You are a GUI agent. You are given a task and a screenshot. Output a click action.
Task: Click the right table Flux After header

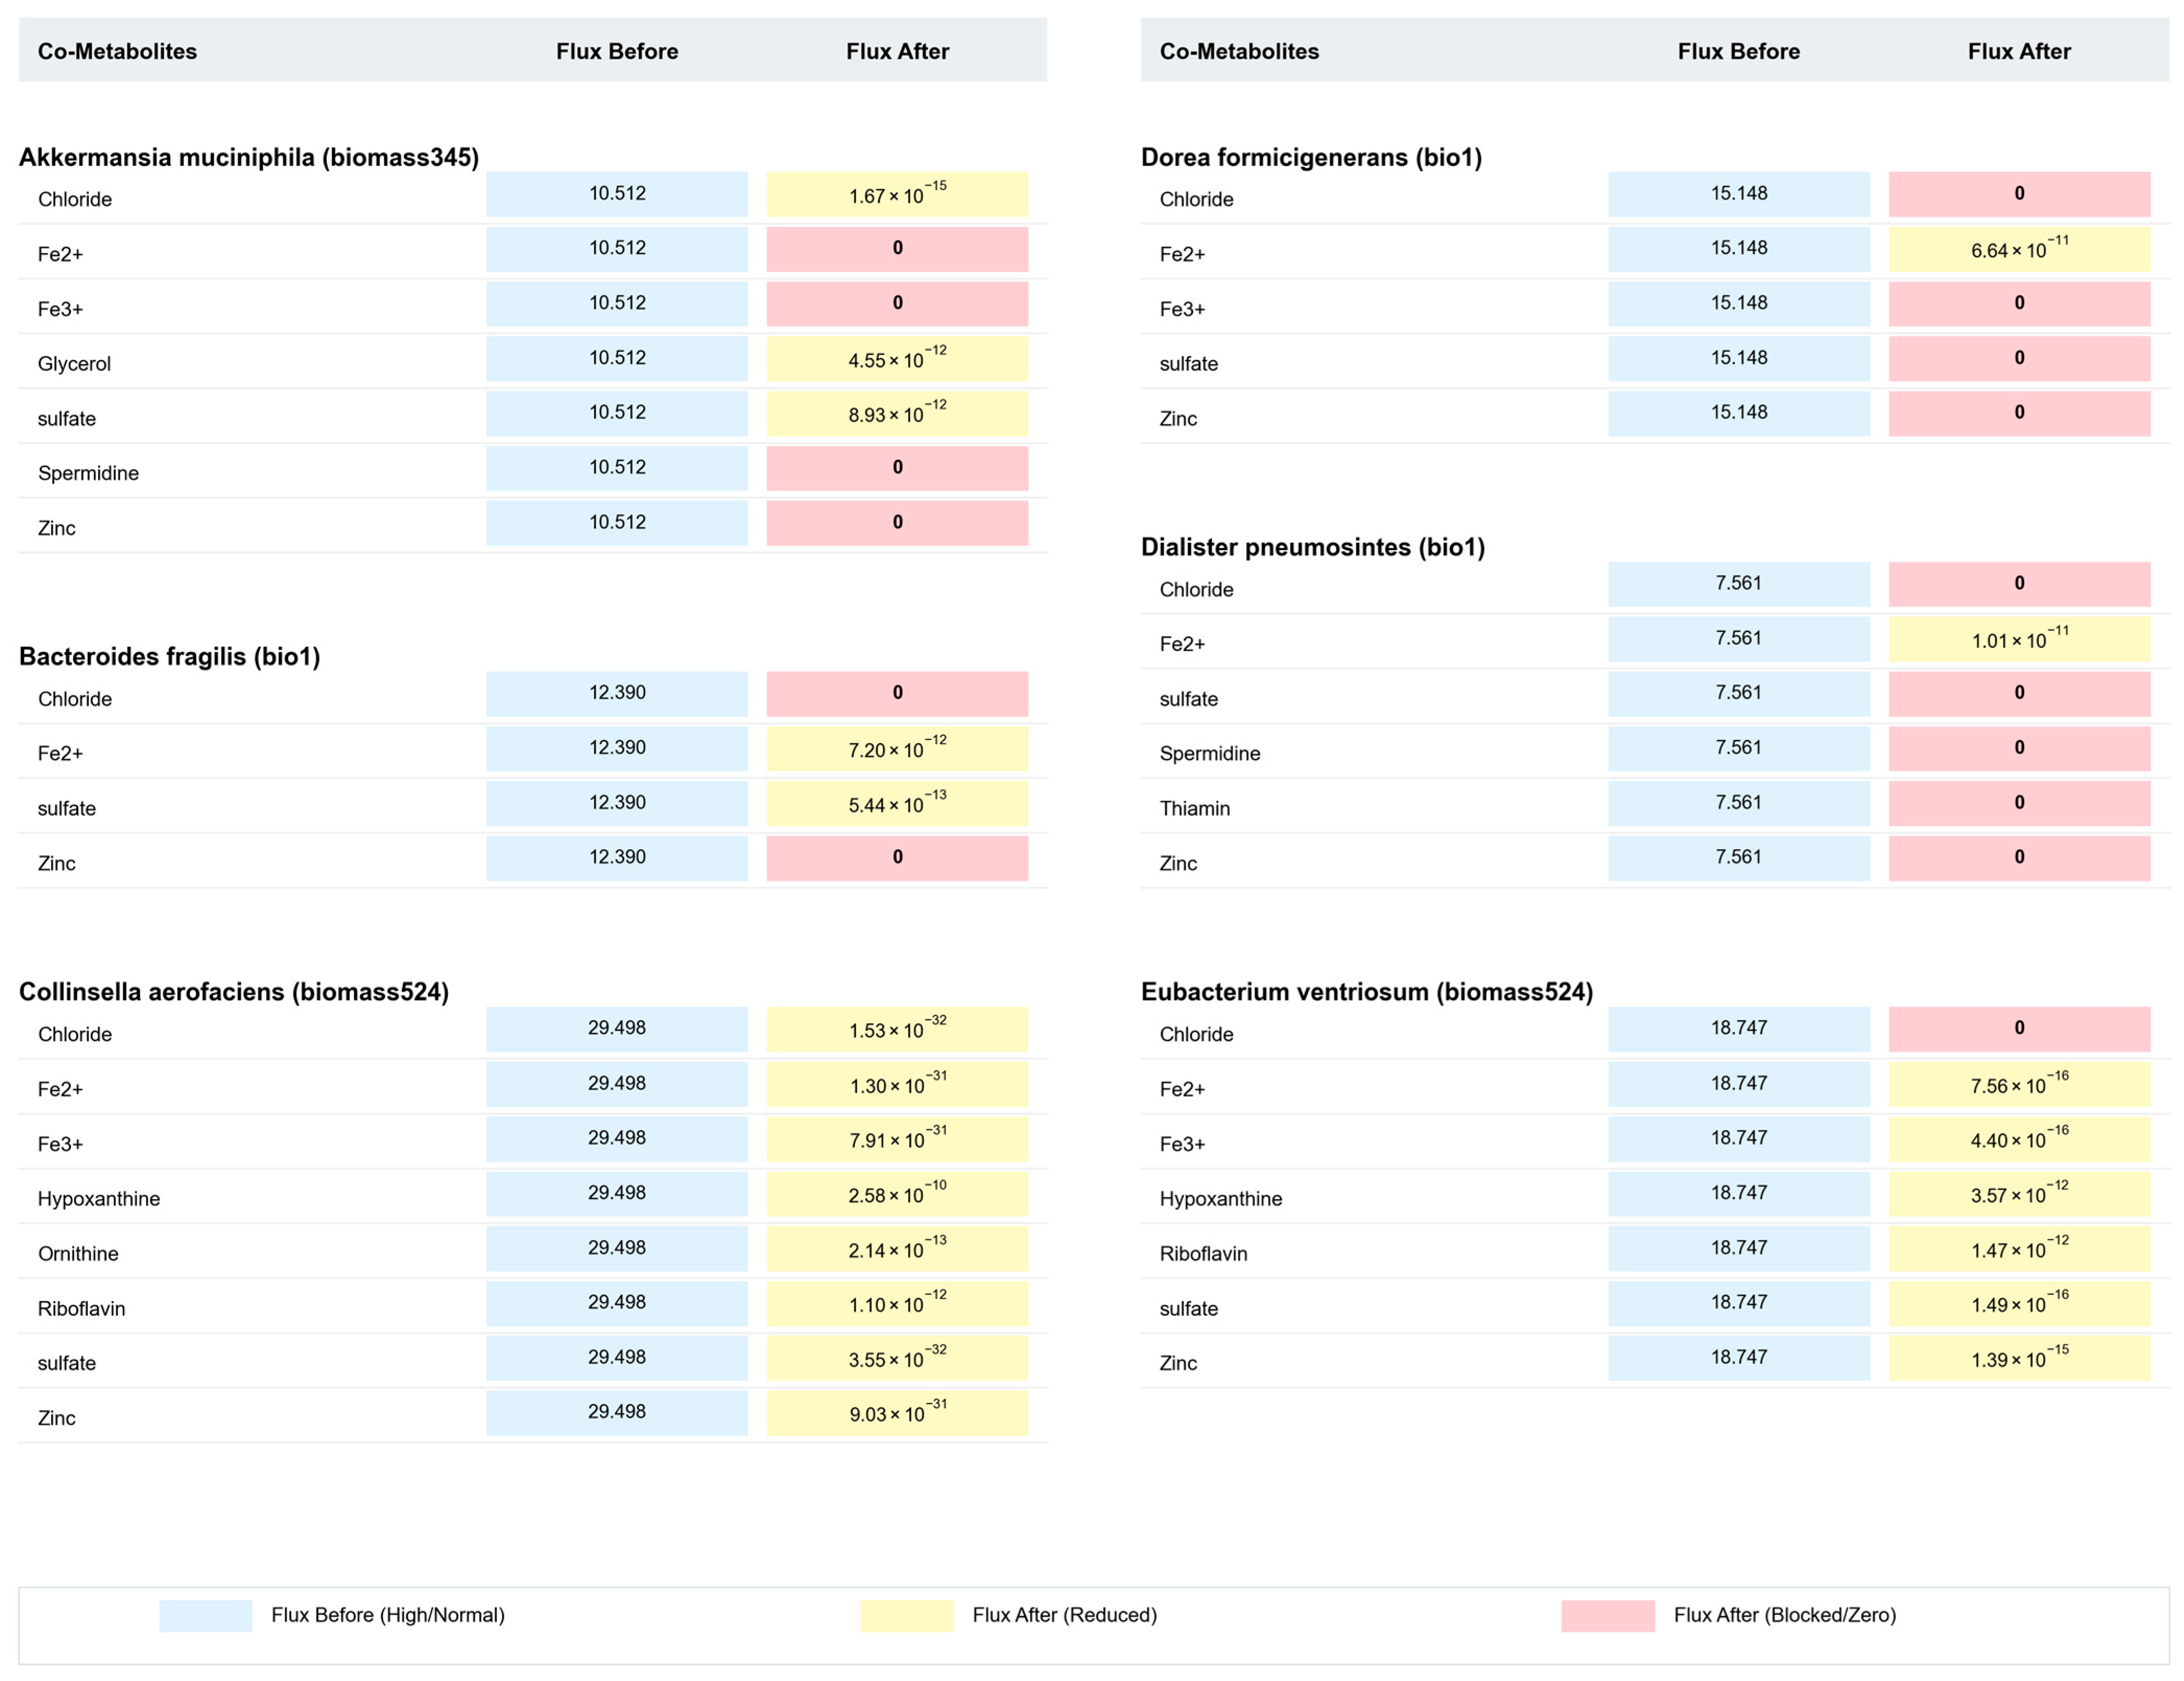(x=2018, y=51)
